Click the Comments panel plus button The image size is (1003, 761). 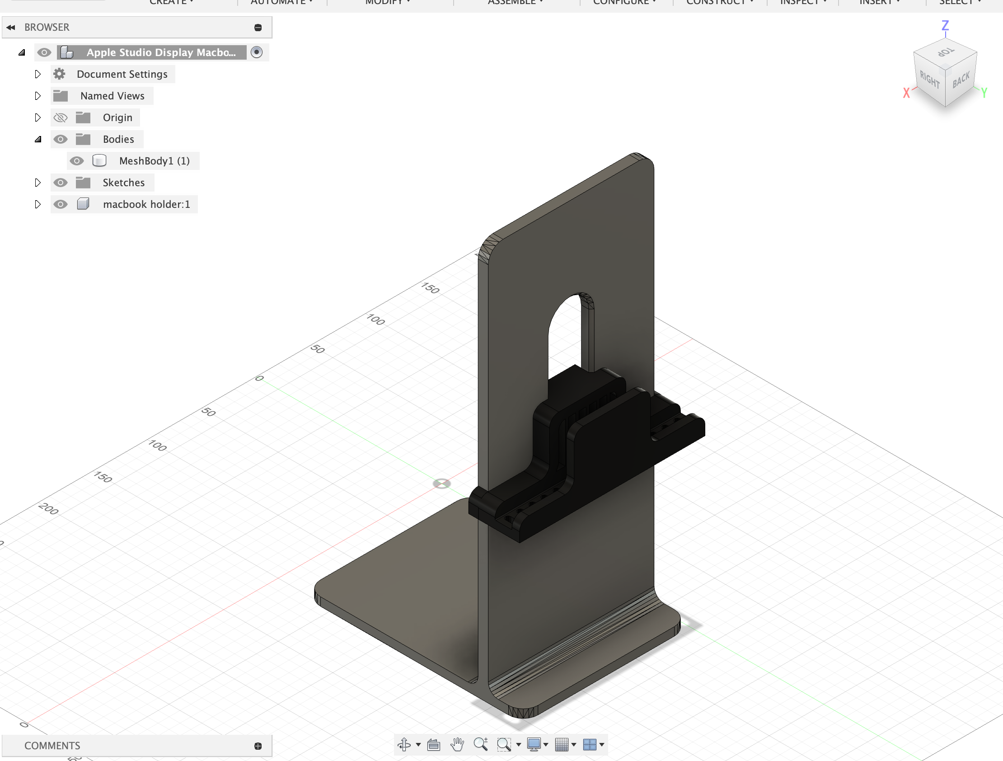(258, 746)
